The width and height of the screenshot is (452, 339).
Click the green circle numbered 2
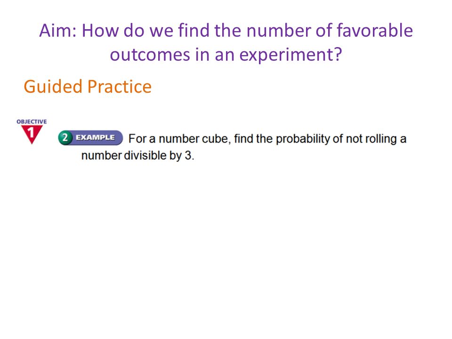click(65, 137)
